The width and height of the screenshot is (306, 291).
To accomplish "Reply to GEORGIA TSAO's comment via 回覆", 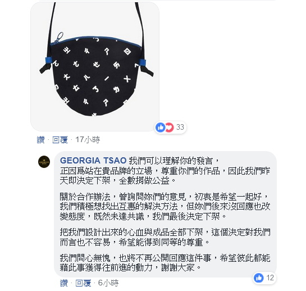I will 83,283.
